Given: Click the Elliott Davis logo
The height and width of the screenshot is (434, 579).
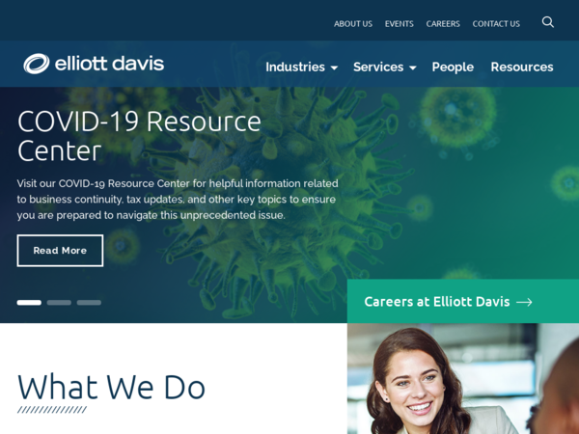Looking at the screenshot, I should (x=94, y=64).
